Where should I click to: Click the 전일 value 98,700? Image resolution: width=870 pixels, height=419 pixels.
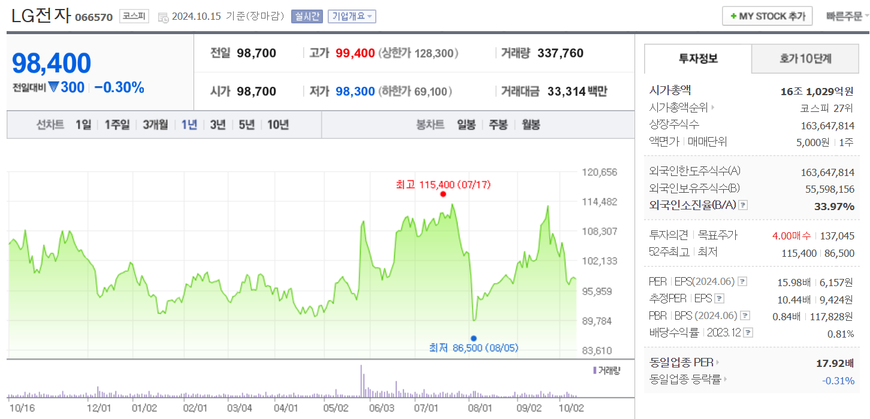(256, 54)
